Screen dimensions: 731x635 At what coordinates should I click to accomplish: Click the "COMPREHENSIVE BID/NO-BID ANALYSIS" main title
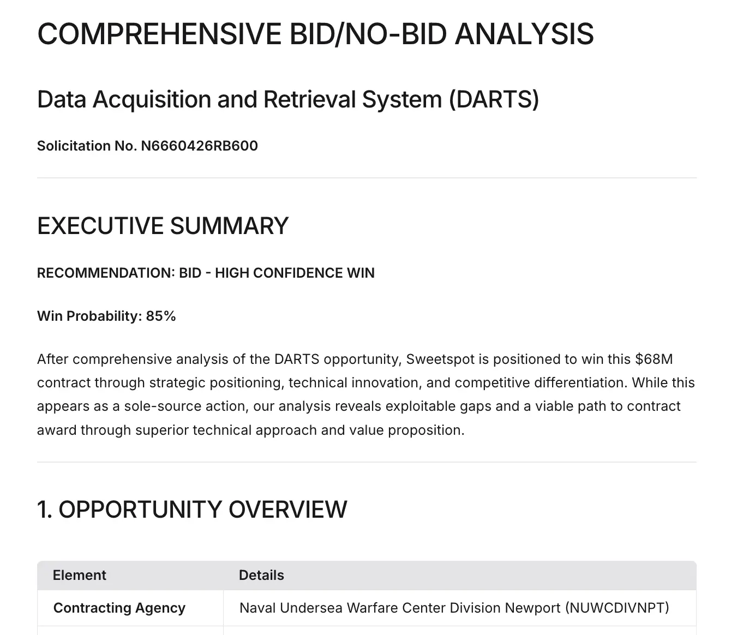click(x=315, y=34)
